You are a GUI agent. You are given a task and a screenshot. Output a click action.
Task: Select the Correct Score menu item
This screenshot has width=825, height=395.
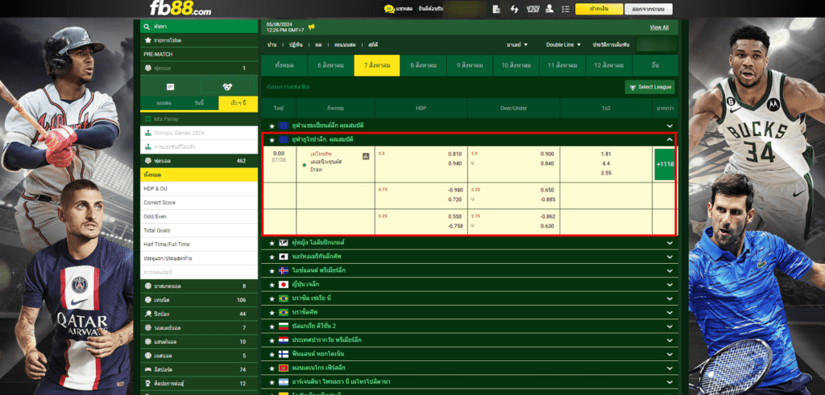[199, 203]
